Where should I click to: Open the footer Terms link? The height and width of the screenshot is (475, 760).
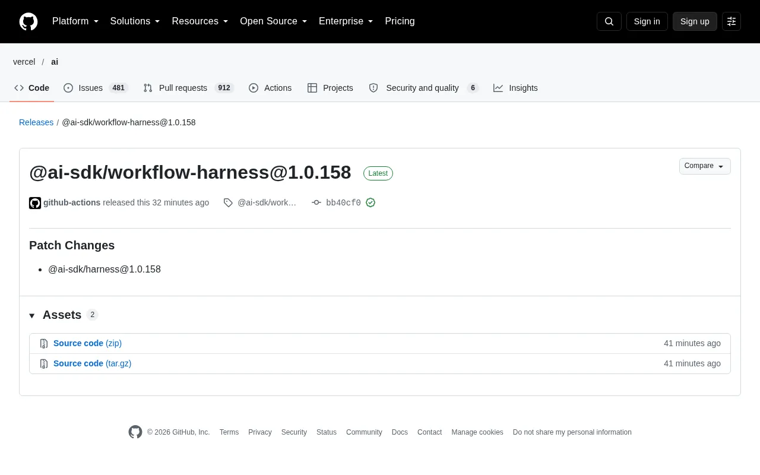pyautogui.click(x=229, y=432)
